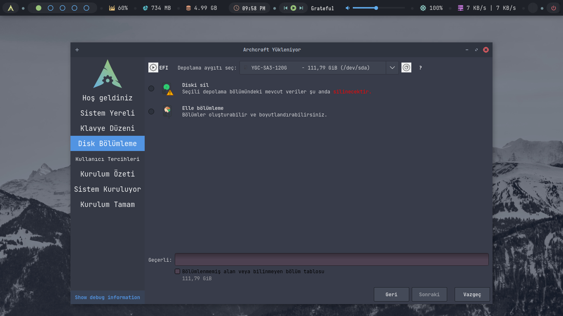Image resolution: width=563 pixels, height=316 pixels.
Task: Select the Elle bölümleme radio option
Action: (x=151, y=112)
